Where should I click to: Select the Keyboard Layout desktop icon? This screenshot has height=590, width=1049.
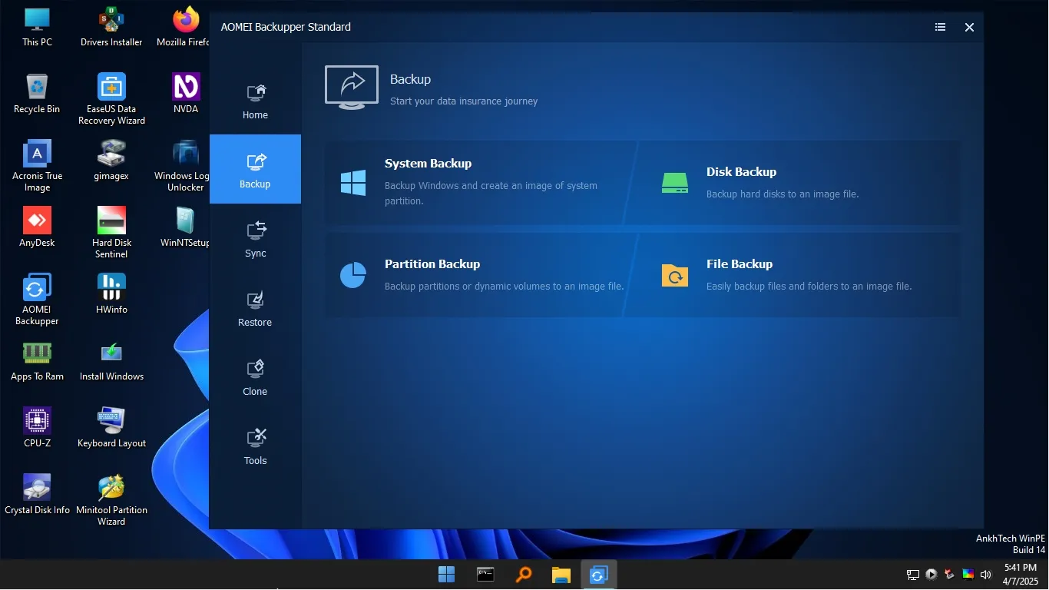(x=111, y=428)
